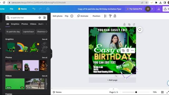Show image info icon

(x=72, y=16)
